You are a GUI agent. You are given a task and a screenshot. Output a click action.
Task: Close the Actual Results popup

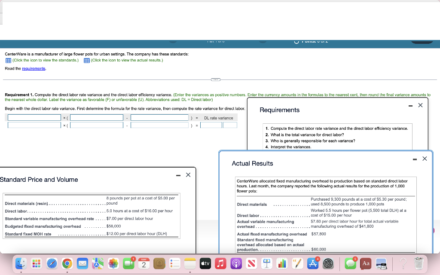click(425, 159)
